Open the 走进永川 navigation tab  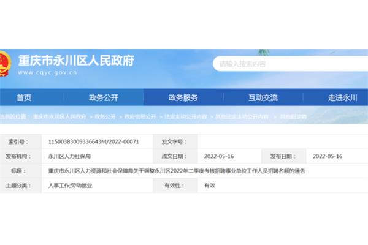pos(343,97)
